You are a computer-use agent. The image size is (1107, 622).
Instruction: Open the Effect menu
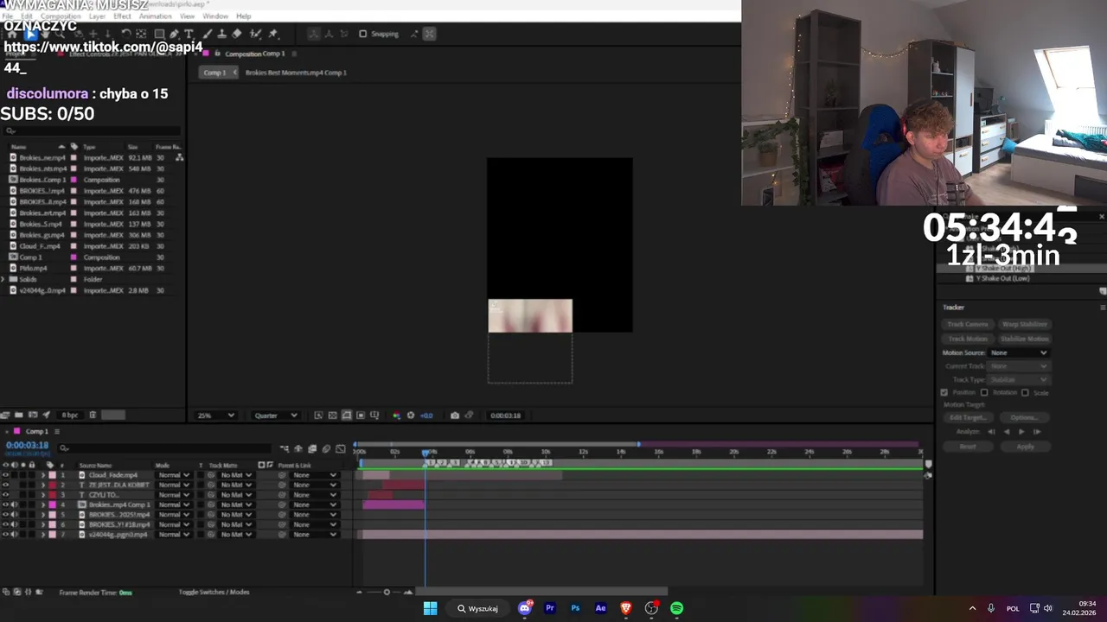tap(122, 16)
